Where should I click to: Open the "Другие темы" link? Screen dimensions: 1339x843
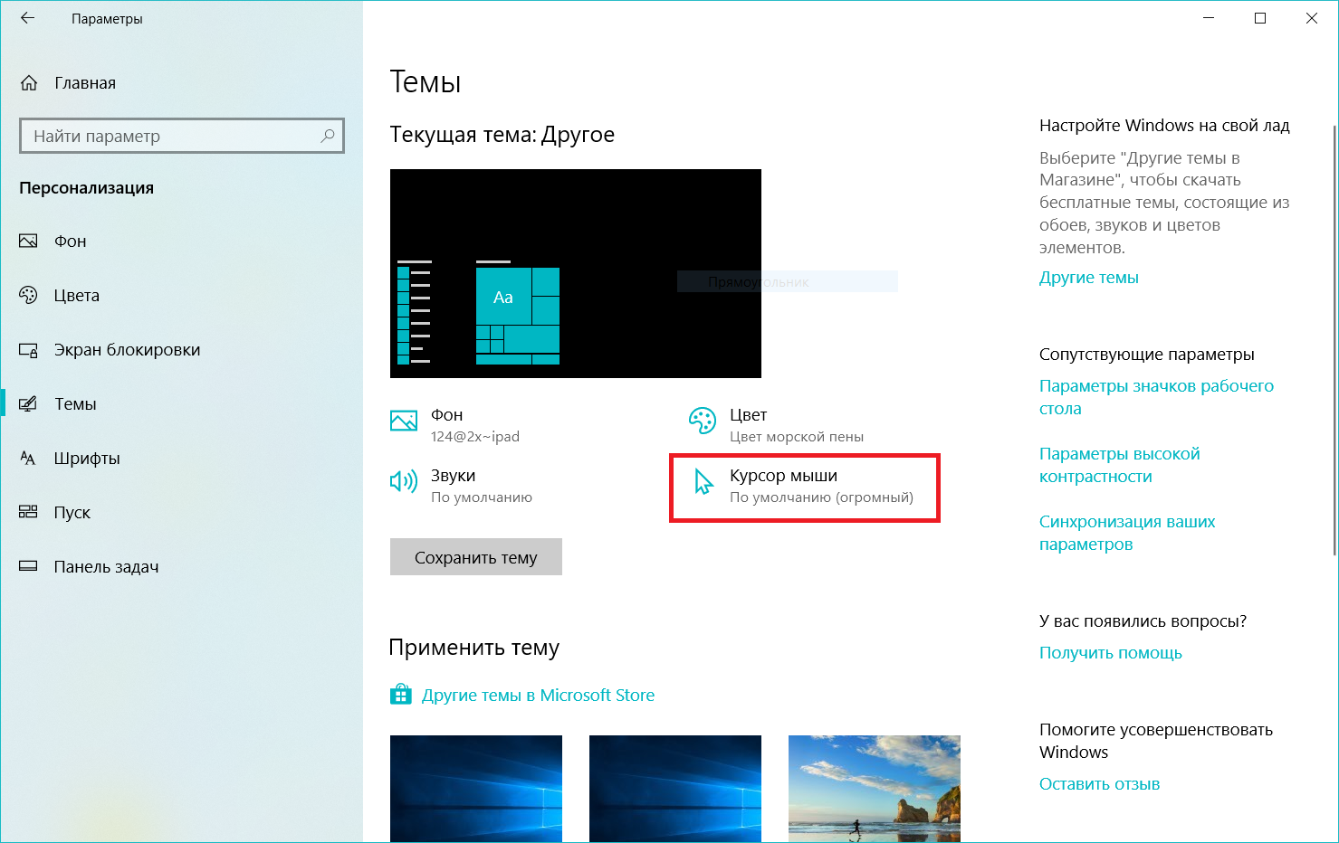pos(1089,277)
